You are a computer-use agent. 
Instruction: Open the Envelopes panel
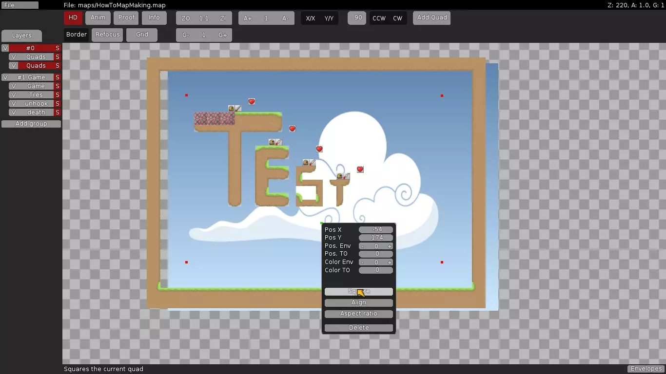646,369
